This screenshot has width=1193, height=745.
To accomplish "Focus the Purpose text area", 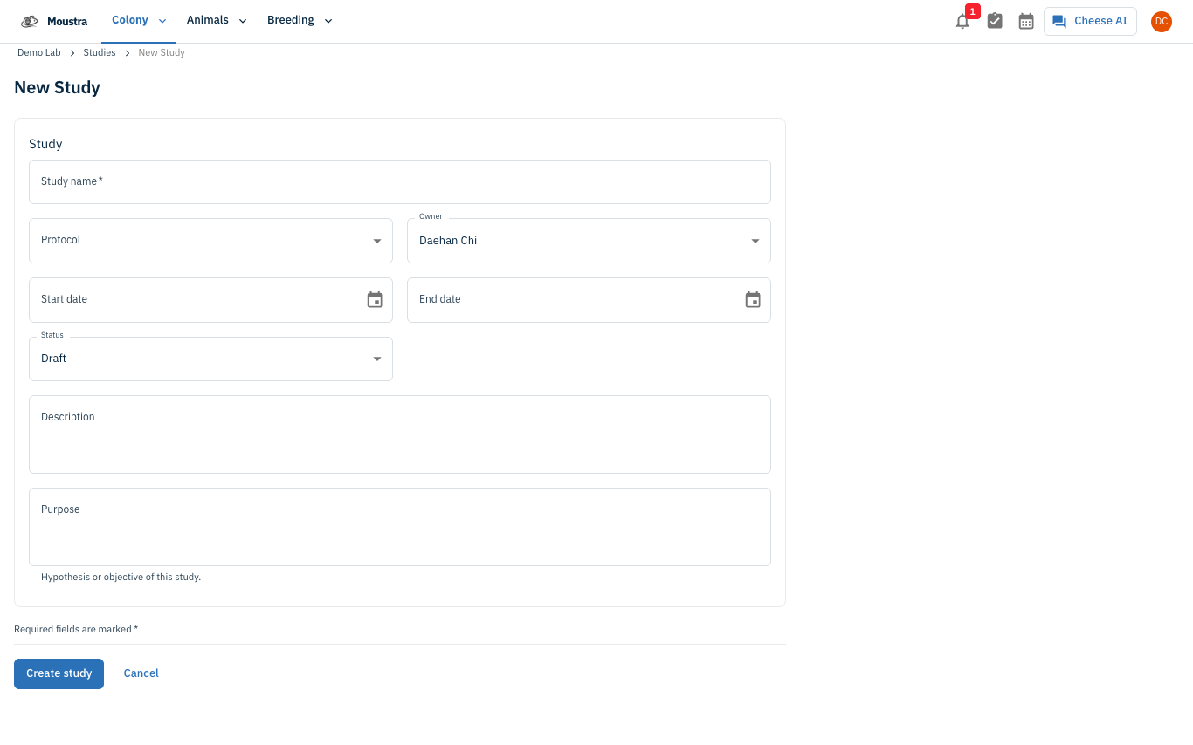I will click(x=400, y=527).
